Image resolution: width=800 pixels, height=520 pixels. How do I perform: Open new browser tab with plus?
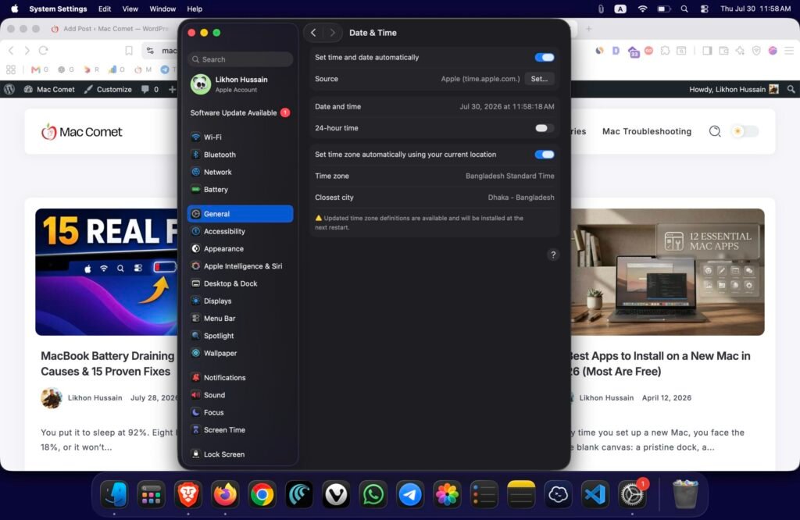(589, 29)
